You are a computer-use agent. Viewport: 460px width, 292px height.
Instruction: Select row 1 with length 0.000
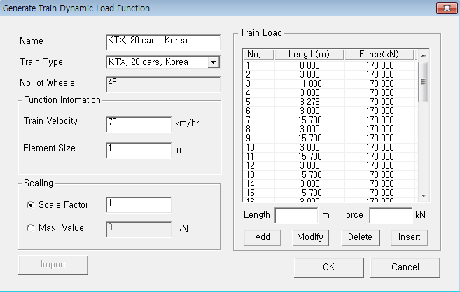(330, 65)
